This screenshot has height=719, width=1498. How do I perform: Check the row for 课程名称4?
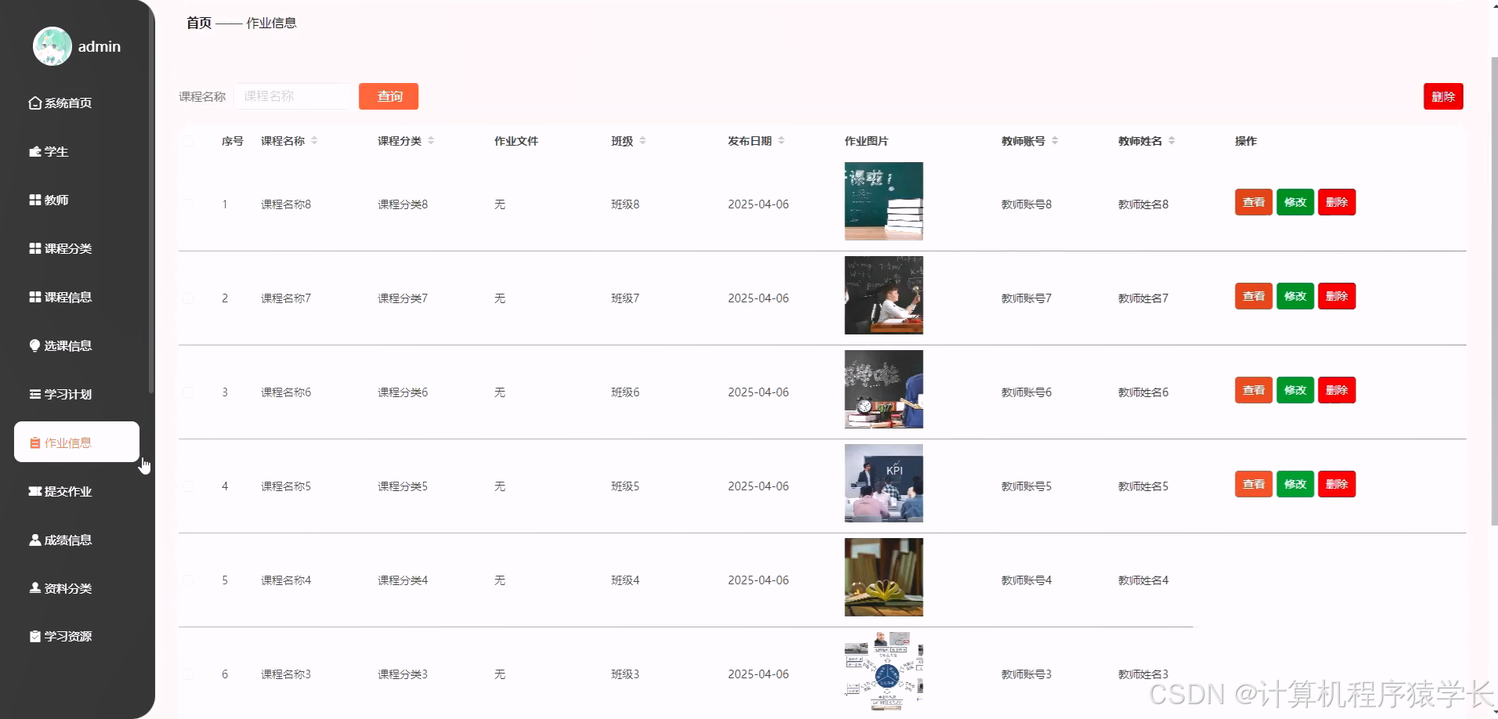(188, 580)
